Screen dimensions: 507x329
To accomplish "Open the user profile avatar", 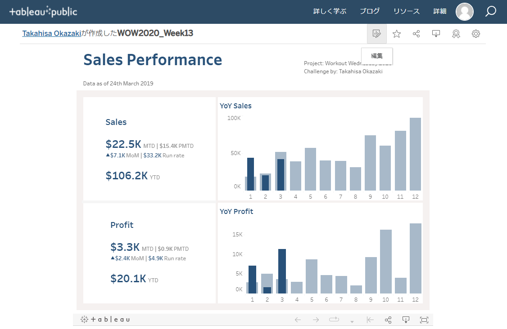I will pyautogui.click(x=465, y=12).
